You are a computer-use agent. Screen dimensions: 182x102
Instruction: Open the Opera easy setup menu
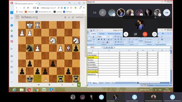click(x=84, y=8)
